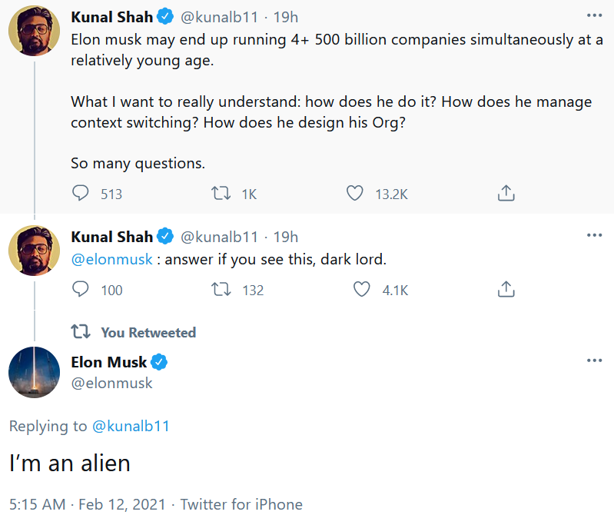This screenshot has width=614, height=515.
Task: Open the @kunalb11 link in 'Replying to'
Action: (x=131, y=426)
